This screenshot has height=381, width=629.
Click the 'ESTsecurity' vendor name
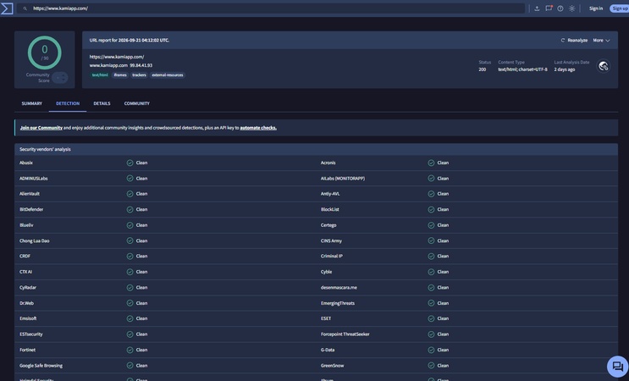(30, 334)
